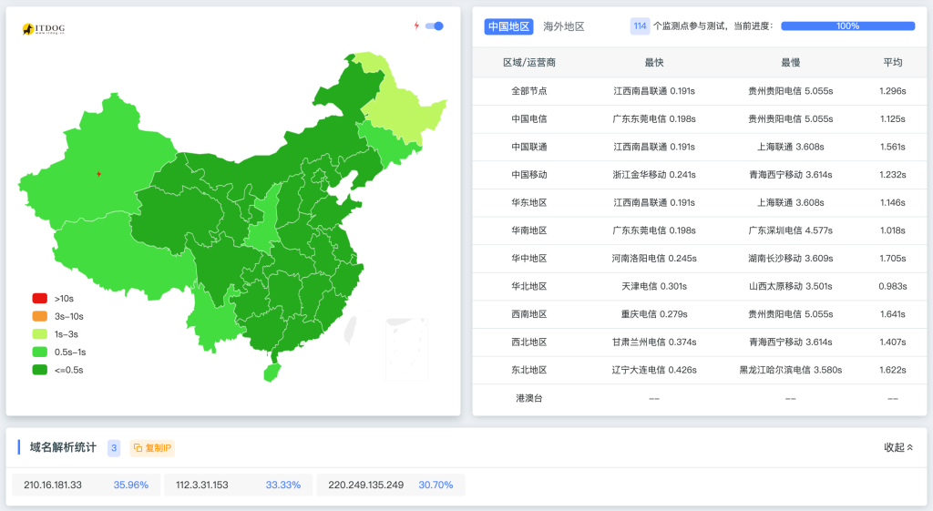This screenshot has height=511, width=933.
Task: Click the ITDOG logo
Action: click(x=44, y=28)
